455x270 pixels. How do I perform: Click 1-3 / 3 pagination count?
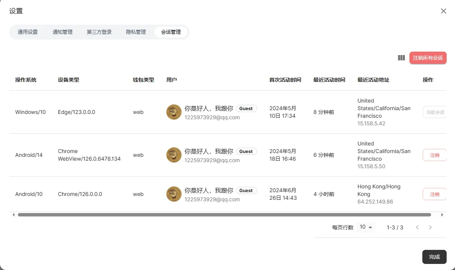click(395, 227)
